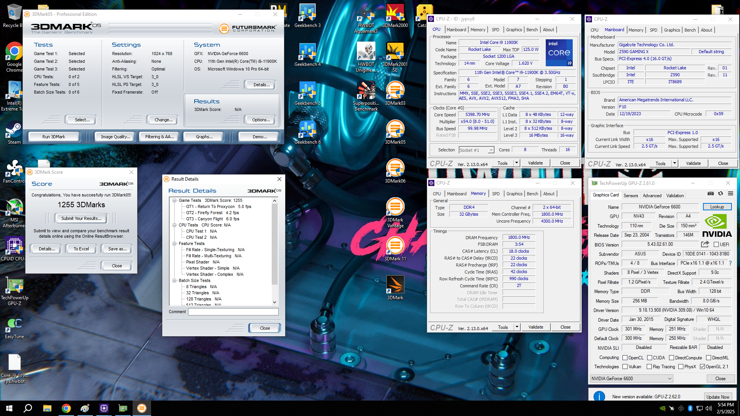Toggle the Vulkan checkbox in GPU-Z
Image resolution: width=740 pixels, height=416 pixels.
pyautogui.click(x=625, y=367)
